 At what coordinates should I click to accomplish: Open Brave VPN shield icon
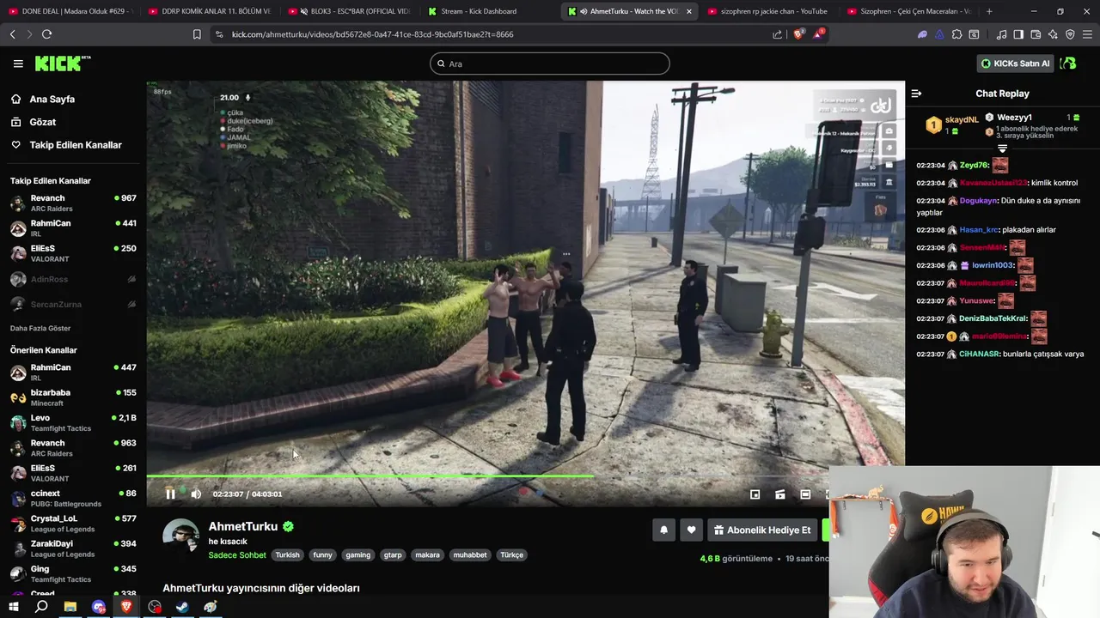click(x=1070, y=34)
